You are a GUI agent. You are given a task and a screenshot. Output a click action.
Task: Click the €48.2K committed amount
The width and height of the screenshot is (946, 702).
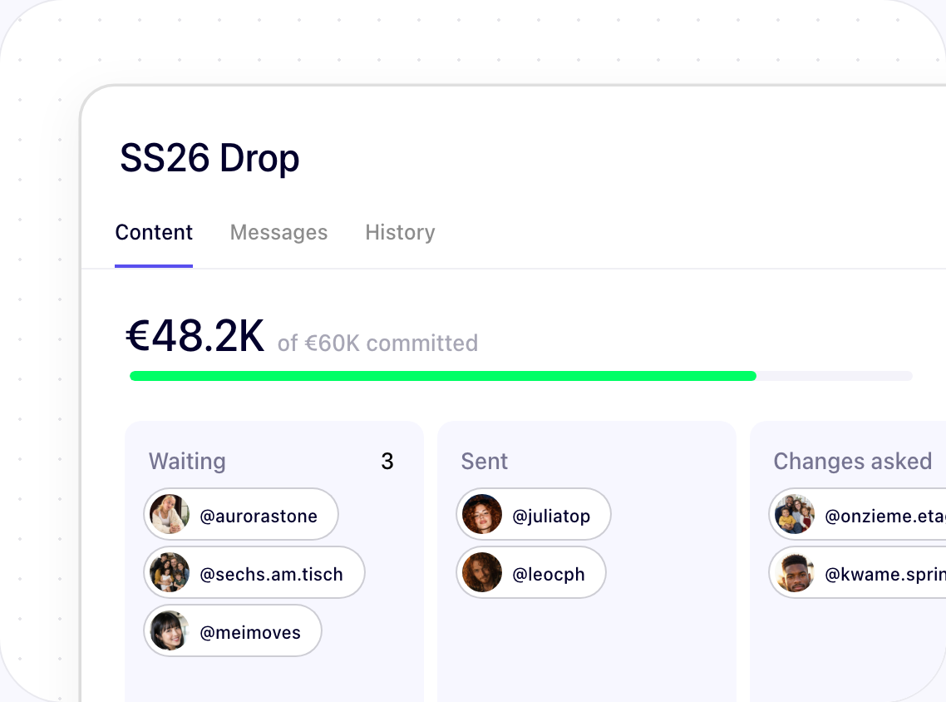tap(195, 336)
